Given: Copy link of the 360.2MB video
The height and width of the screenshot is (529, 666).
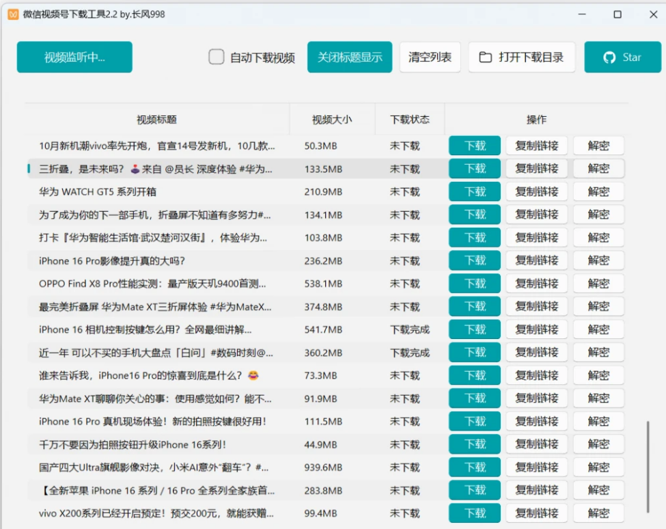Looking at the screenshot, I should click(x=536, y=352).
